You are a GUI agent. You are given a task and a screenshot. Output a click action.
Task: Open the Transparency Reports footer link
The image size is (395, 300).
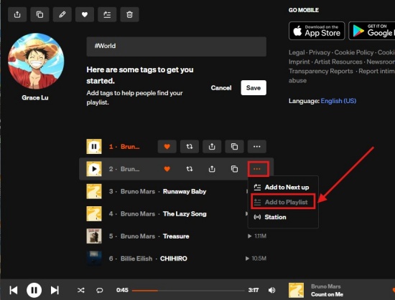[321, 72]
